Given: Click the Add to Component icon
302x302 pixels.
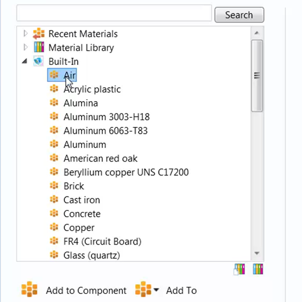Looking at the screenshot, I should [30, 290].
